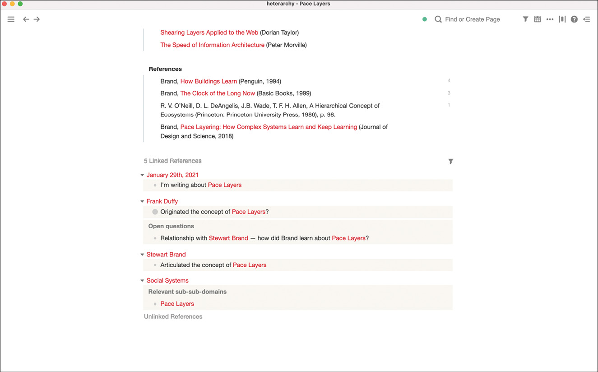598x372 pixels.
Task: Click the page filter funnel icon in toolbar
Action: coord(525,19)
